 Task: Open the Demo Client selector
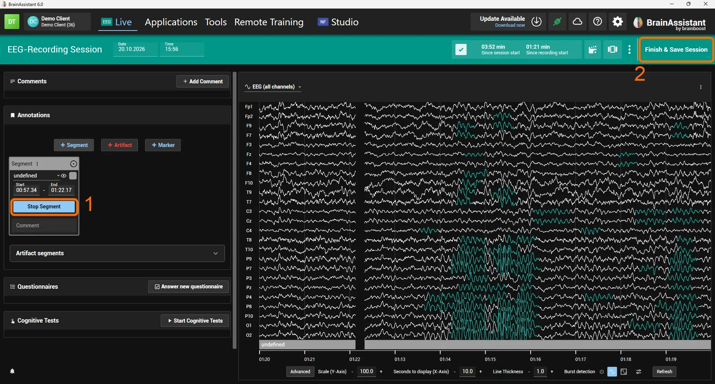point(57,22)
